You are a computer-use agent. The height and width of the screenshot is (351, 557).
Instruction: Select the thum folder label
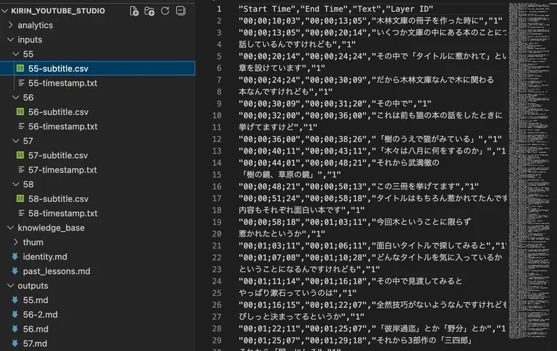tap(33, 242)
